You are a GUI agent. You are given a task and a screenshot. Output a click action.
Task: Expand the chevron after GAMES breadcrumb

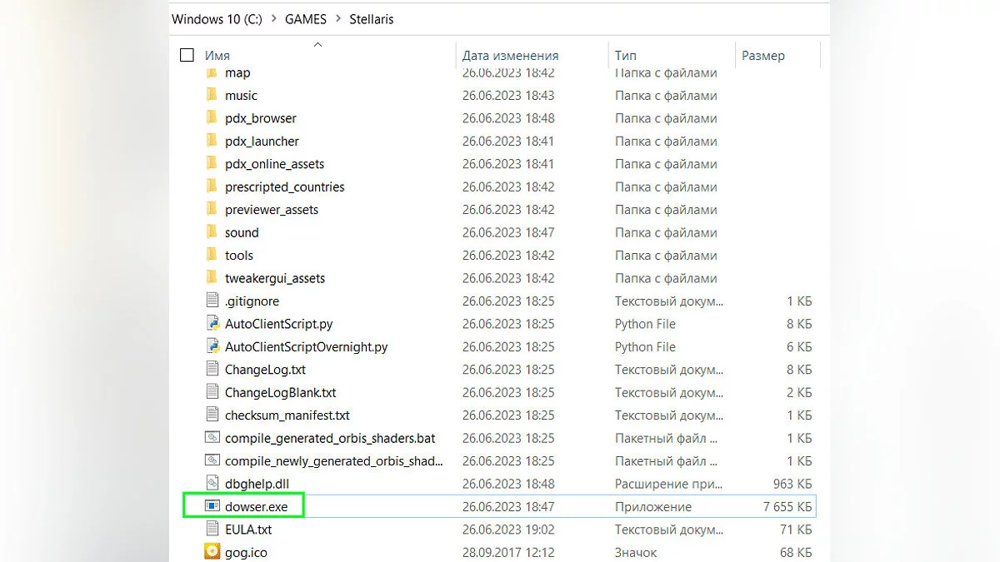[x=338, y=18]
